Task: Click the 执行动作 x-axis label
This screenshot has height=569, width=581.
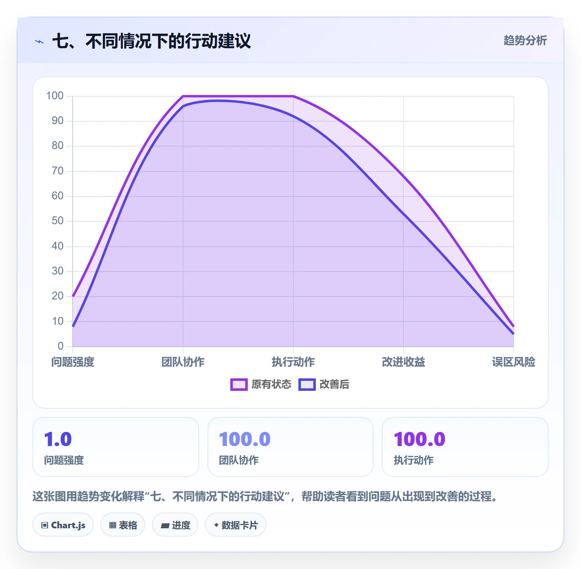Action: coord(293,362)
